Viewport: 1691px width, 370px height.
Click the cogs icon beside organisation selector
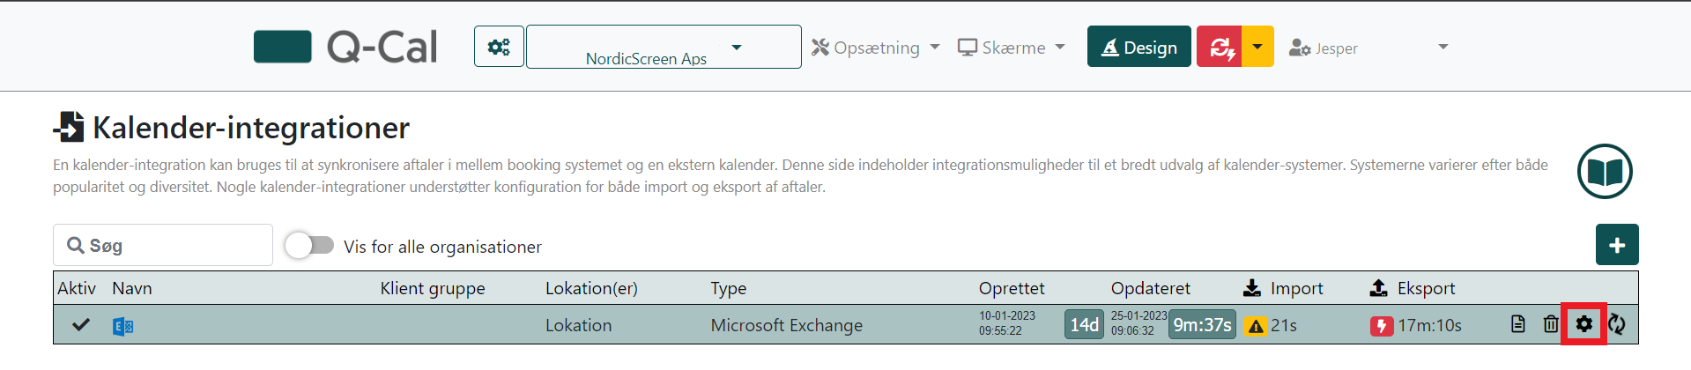click(x=499, y=47)
